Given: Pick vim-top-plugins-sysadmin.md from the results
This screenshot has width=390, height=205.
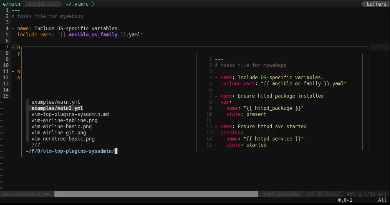Looking at the screenshot, I should coord(70,114).
